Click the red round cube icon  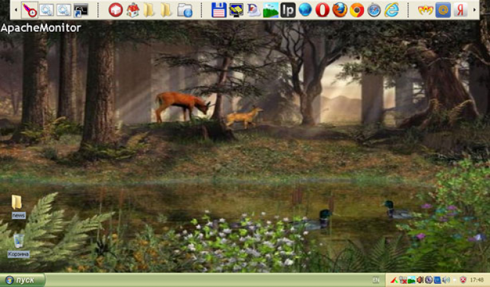[116, 10]
